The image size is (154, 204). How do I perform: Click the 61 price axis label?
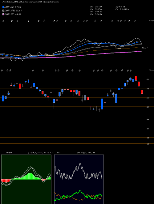[x=148, y=79]
